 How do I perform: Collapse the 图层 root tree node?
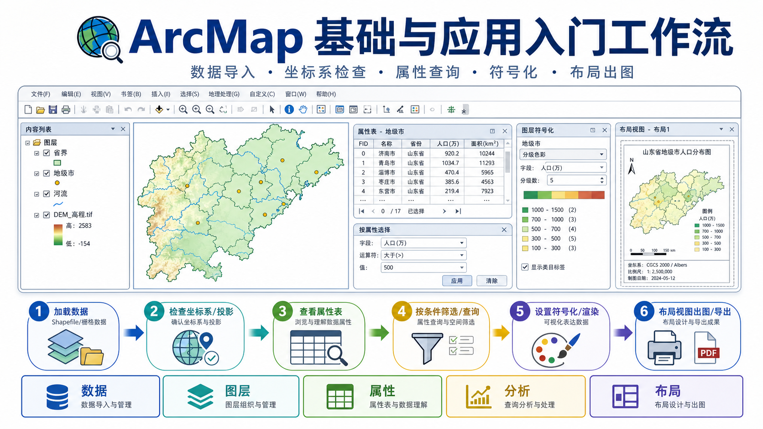tap(28, 143)
